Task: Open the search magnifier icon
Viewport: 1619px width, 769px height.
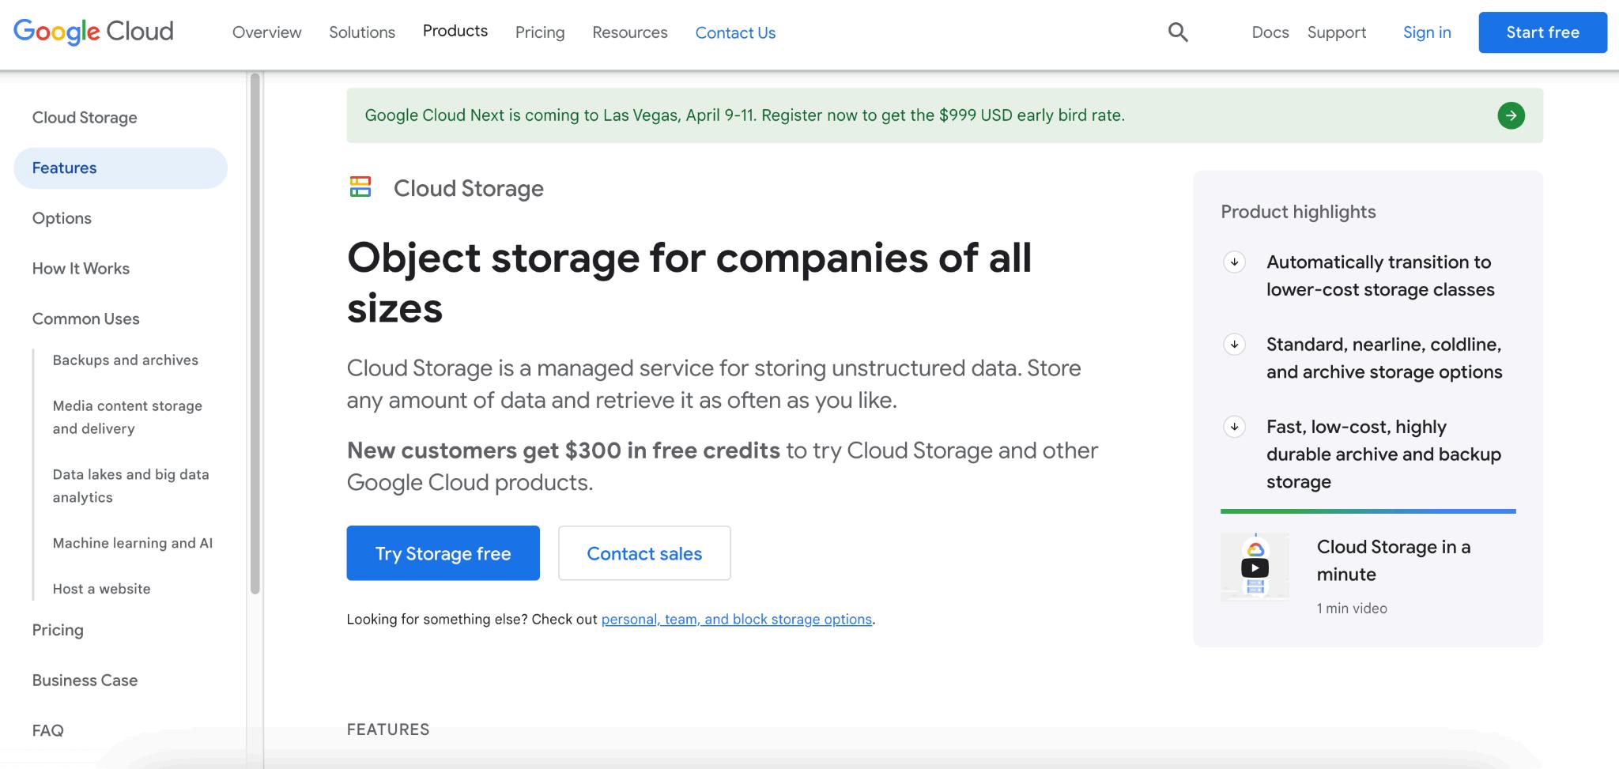Action: click(1178, 32)
